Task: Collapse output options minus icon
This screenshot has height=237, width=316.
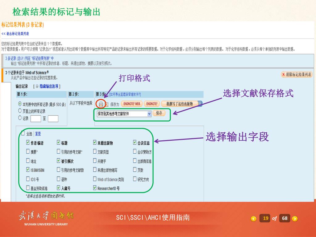Action: [37, 86]
